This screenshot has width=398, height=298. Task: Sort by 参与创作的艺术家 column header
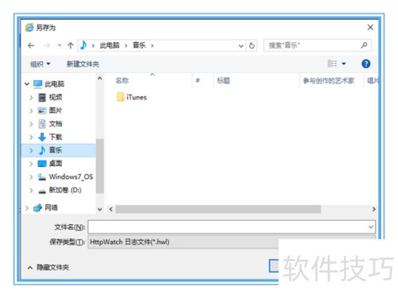point(329,80)
